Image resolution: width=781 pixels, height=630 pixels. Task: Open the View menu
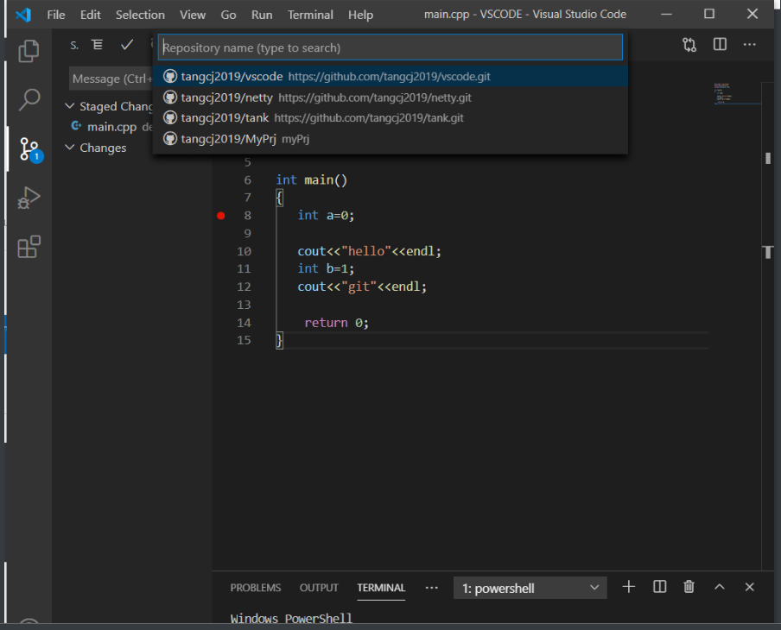tap(193, 15)
